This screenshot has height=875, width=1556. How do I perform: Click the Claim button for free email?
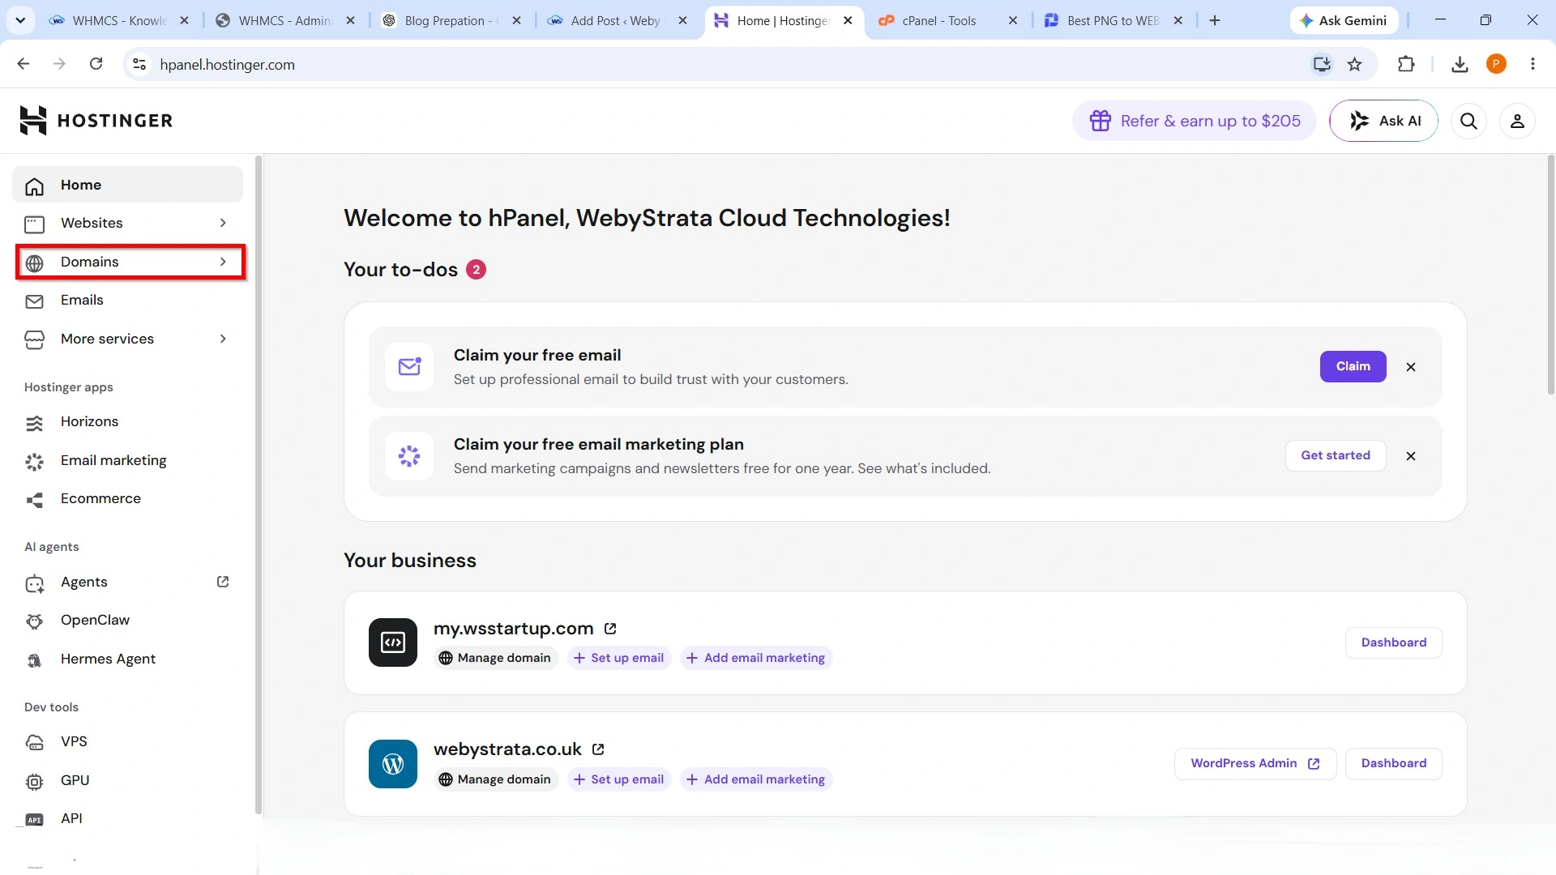1353,366
